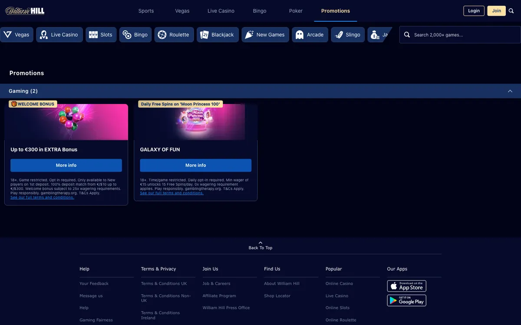Viewport: 521px width, 325px height.
Task: Open Welcome Bonus full terms link
Action: pyautogui.click(x=42, y=197)
